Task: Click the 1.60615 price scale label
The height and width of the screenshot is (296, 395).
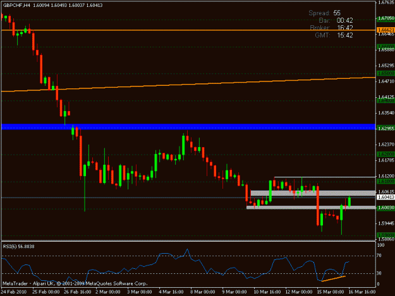Action: pyautogui.click(x=386, y=192)
